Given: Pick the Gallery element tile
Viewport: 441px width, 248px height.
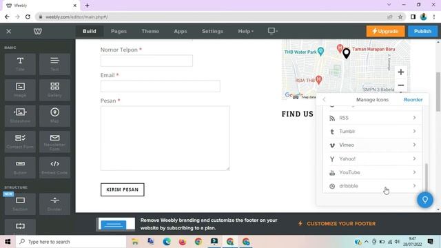Looking at the screenshot, I should [54, 90].
